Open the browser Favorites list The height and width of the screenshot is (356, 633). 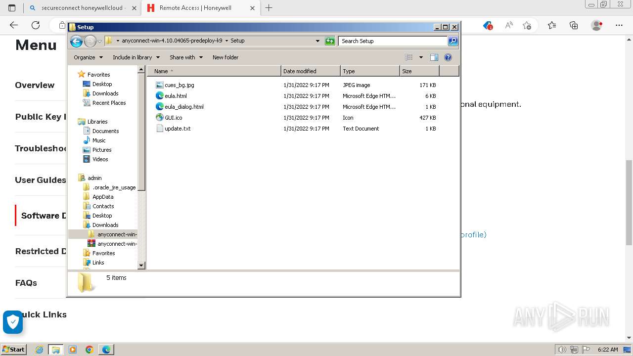tap(551, 25)
